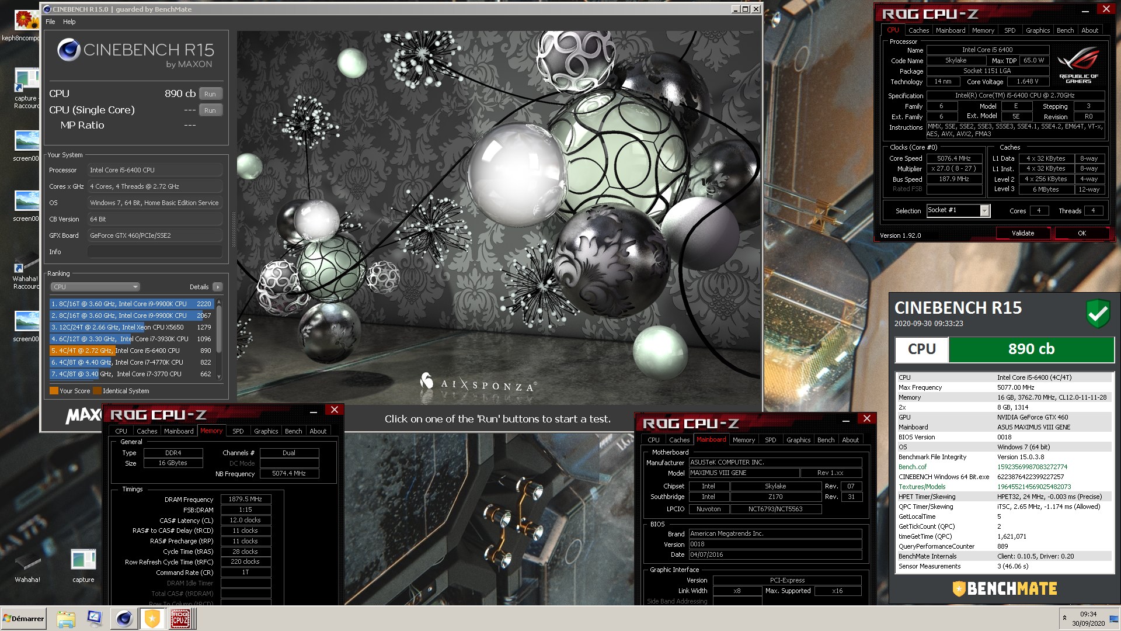The width and height of the screenshot is (1121, 631).
Task: Select ranking row Intel Core i7-4770K
Action: coord(131,362)
